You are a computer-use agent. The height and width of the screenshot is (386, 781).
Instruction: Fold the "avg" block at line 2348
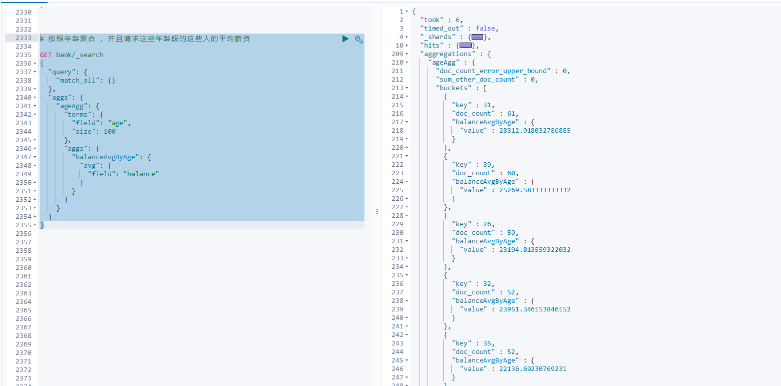point(35,166)
